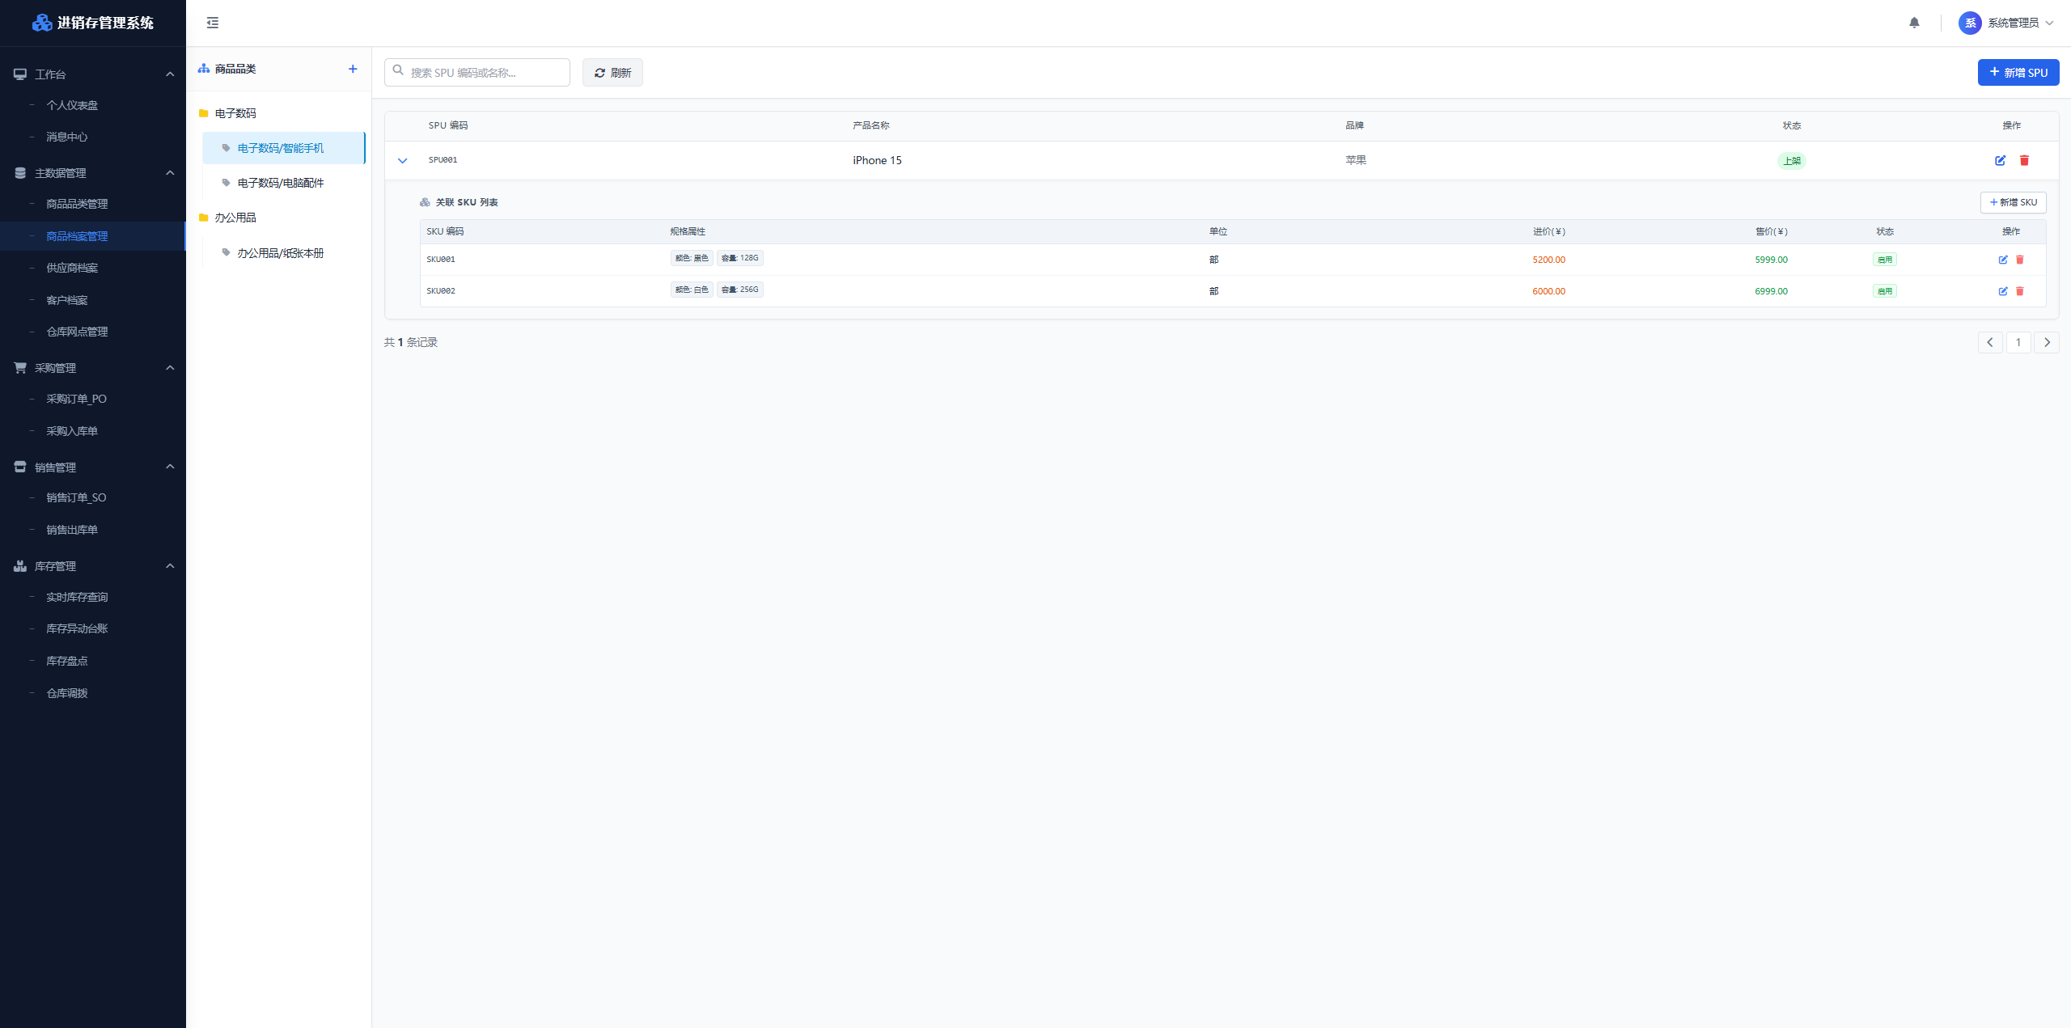Collapse the 销售管理 menu group

(170, 467)
